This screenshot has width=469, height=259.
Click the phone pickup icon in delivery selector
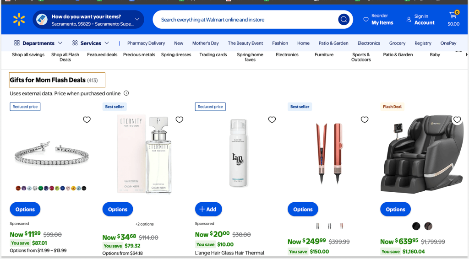[42, 20]
